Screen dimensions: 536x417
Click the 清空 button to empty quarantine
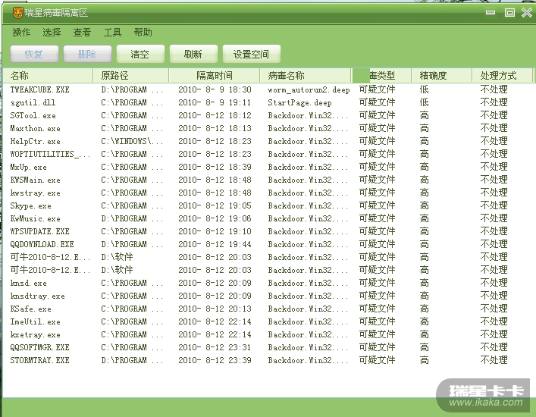point(140,54)
